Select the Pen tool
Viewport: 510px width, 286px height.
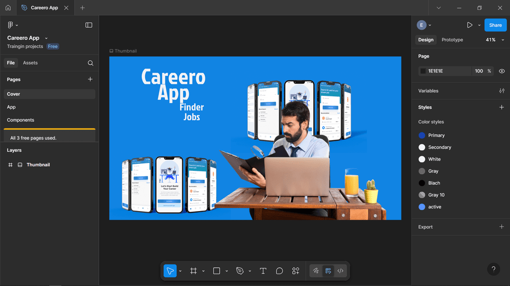240,271
